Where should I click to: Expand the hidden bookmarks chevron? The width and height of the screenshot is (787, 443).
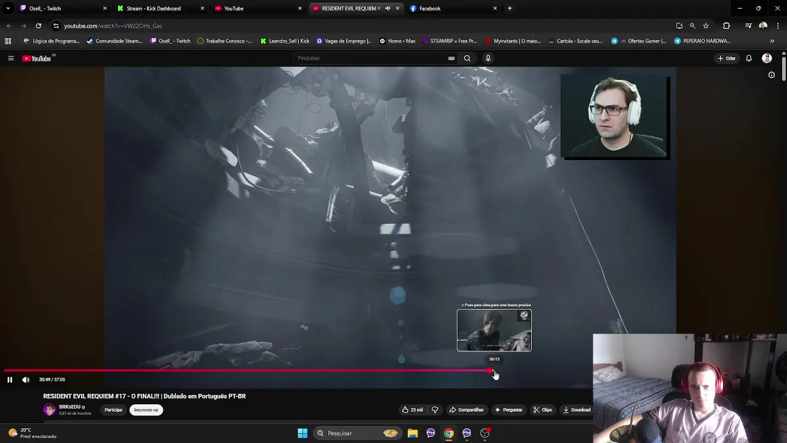pos(772,41)
